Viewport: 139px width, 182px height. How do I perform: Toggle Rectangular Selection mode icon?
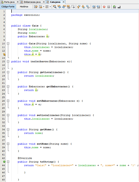click(x=73, y=7)
